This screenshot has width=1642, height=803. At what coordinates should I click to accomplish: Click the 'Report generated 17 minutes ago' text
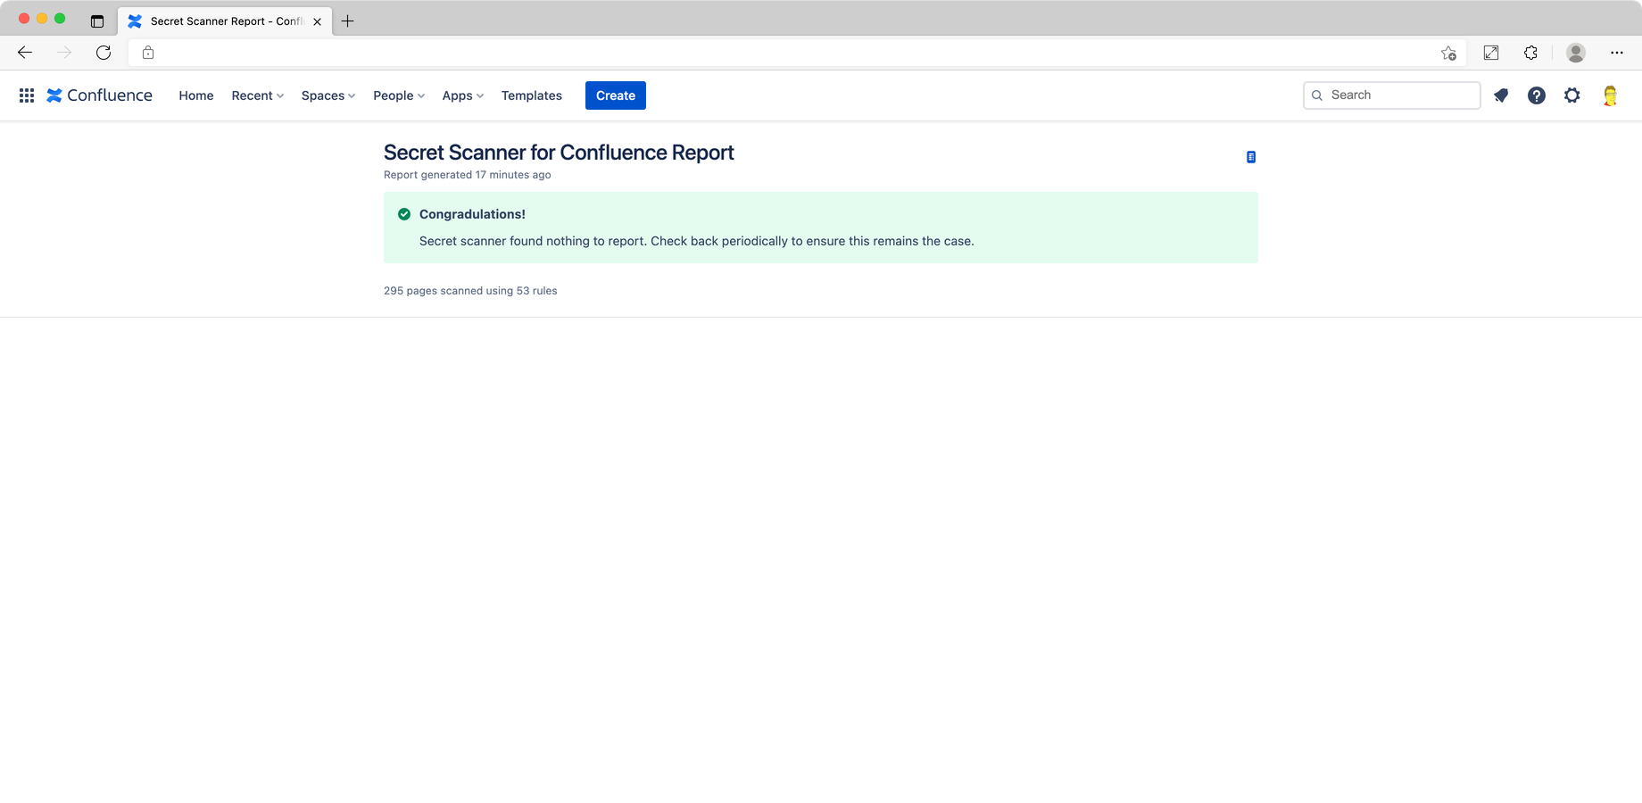tap(468, 175)
